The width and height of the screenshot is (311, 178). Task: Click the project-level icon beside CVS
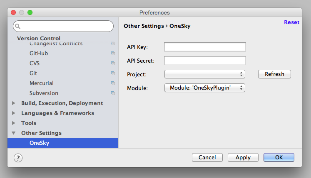[113, 63]
